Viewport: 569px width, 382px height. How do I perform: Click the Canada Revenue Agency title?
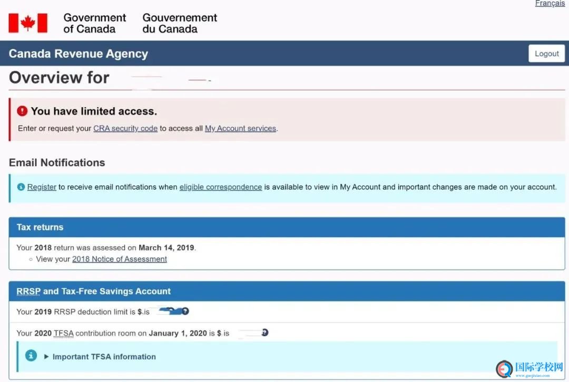pos(79,54)
